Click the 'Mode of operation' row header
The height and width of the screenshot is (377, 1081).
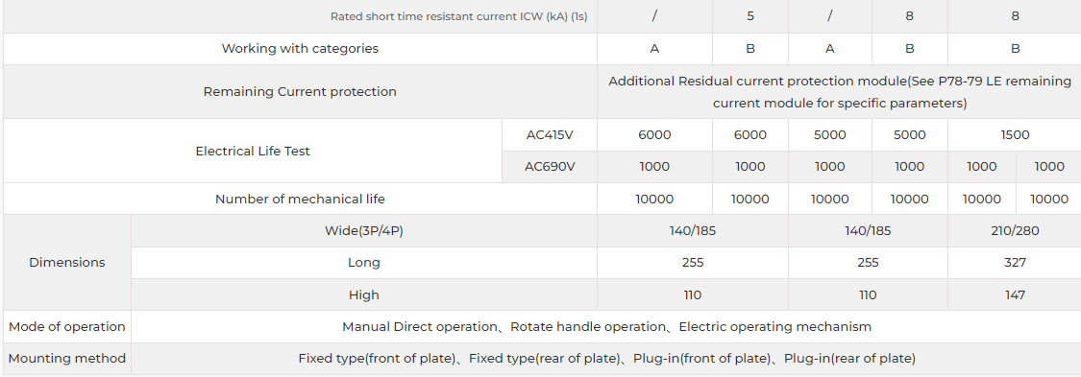67,327
